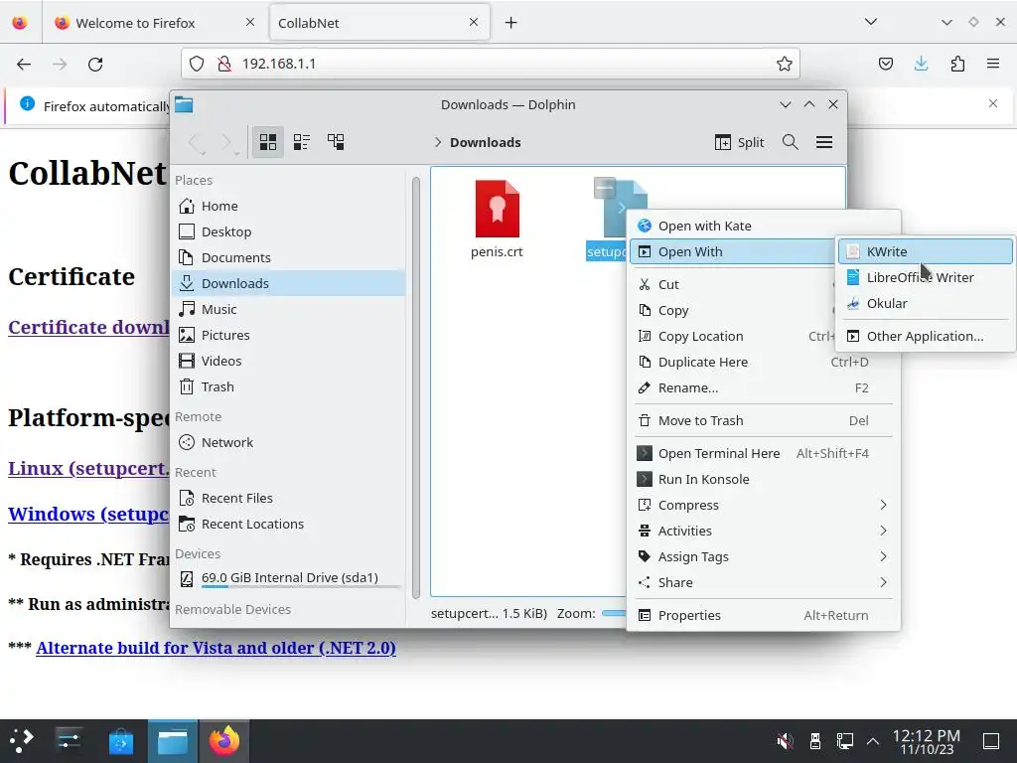Open the Dolphin hamburger menu

[x=823, y=142]
